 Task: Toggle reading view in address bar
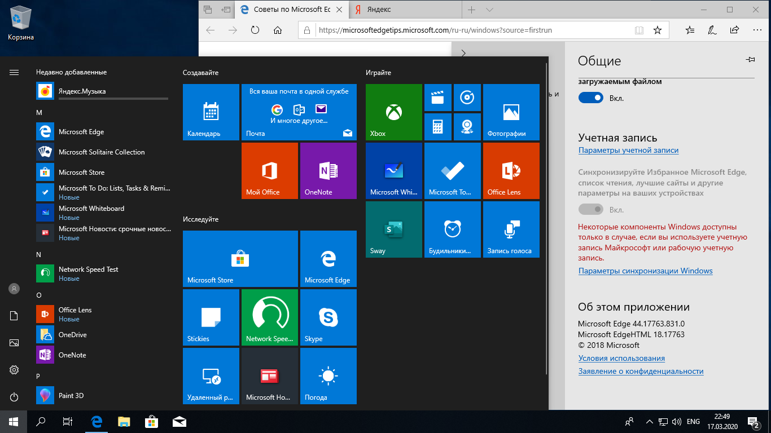pos(639,30)
